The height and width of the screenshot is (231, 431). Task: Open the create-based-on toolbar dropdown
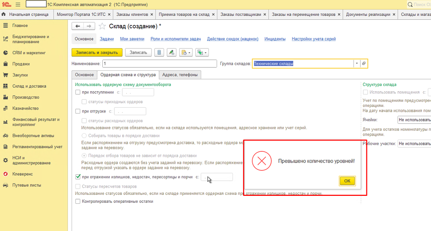(186, 52)
